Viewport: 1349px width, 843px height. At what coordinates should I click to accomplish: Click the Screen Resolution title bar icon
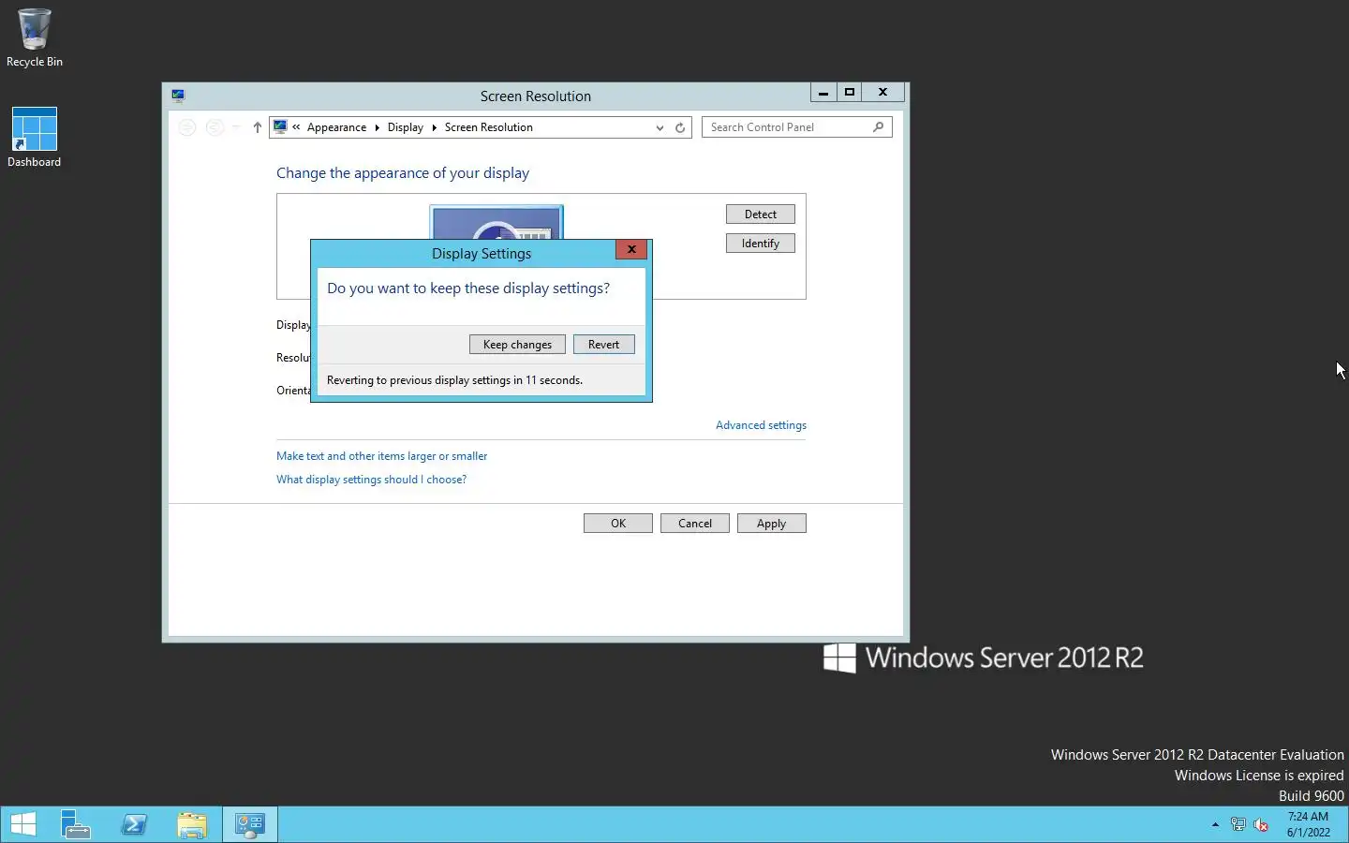[178, 96]
